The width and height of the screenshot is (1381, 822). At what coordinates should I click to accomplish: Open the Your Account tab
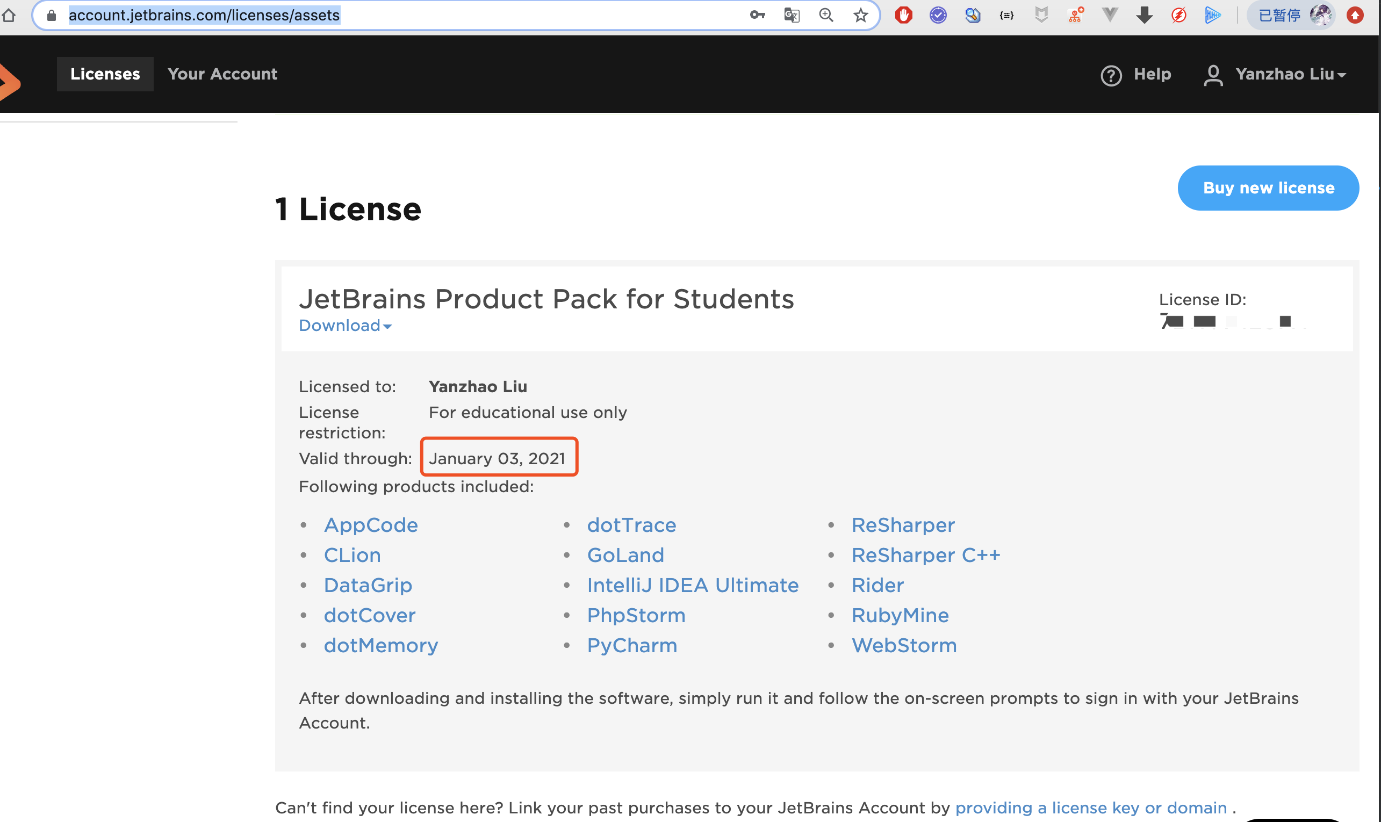222,74
